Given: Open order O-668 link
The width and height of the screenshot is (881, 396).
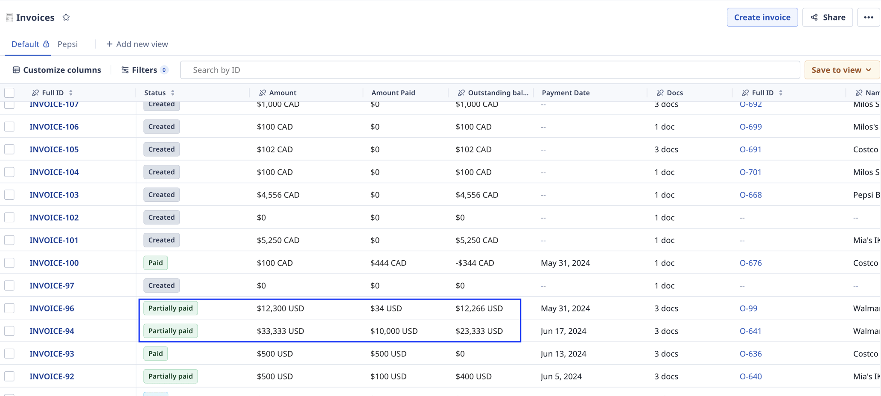Looking at the screenshot, I should pyautogui.click(x=750, y=195).
